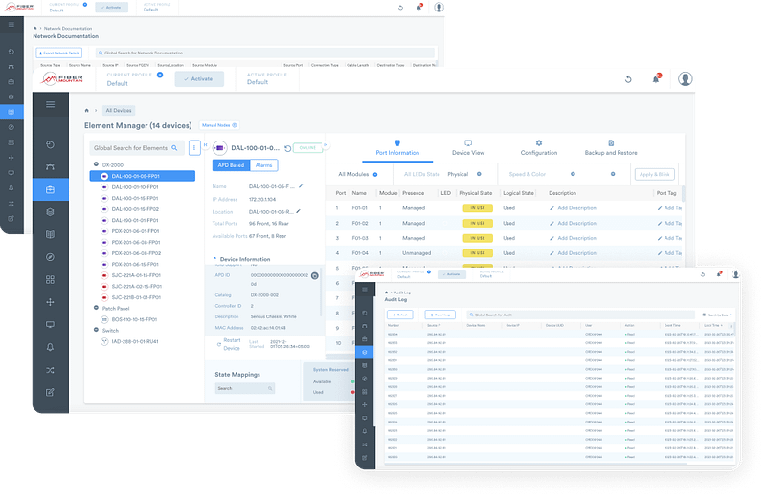Open the three-dot menu beside element search
766x499 pixels.
click(194, 148)
